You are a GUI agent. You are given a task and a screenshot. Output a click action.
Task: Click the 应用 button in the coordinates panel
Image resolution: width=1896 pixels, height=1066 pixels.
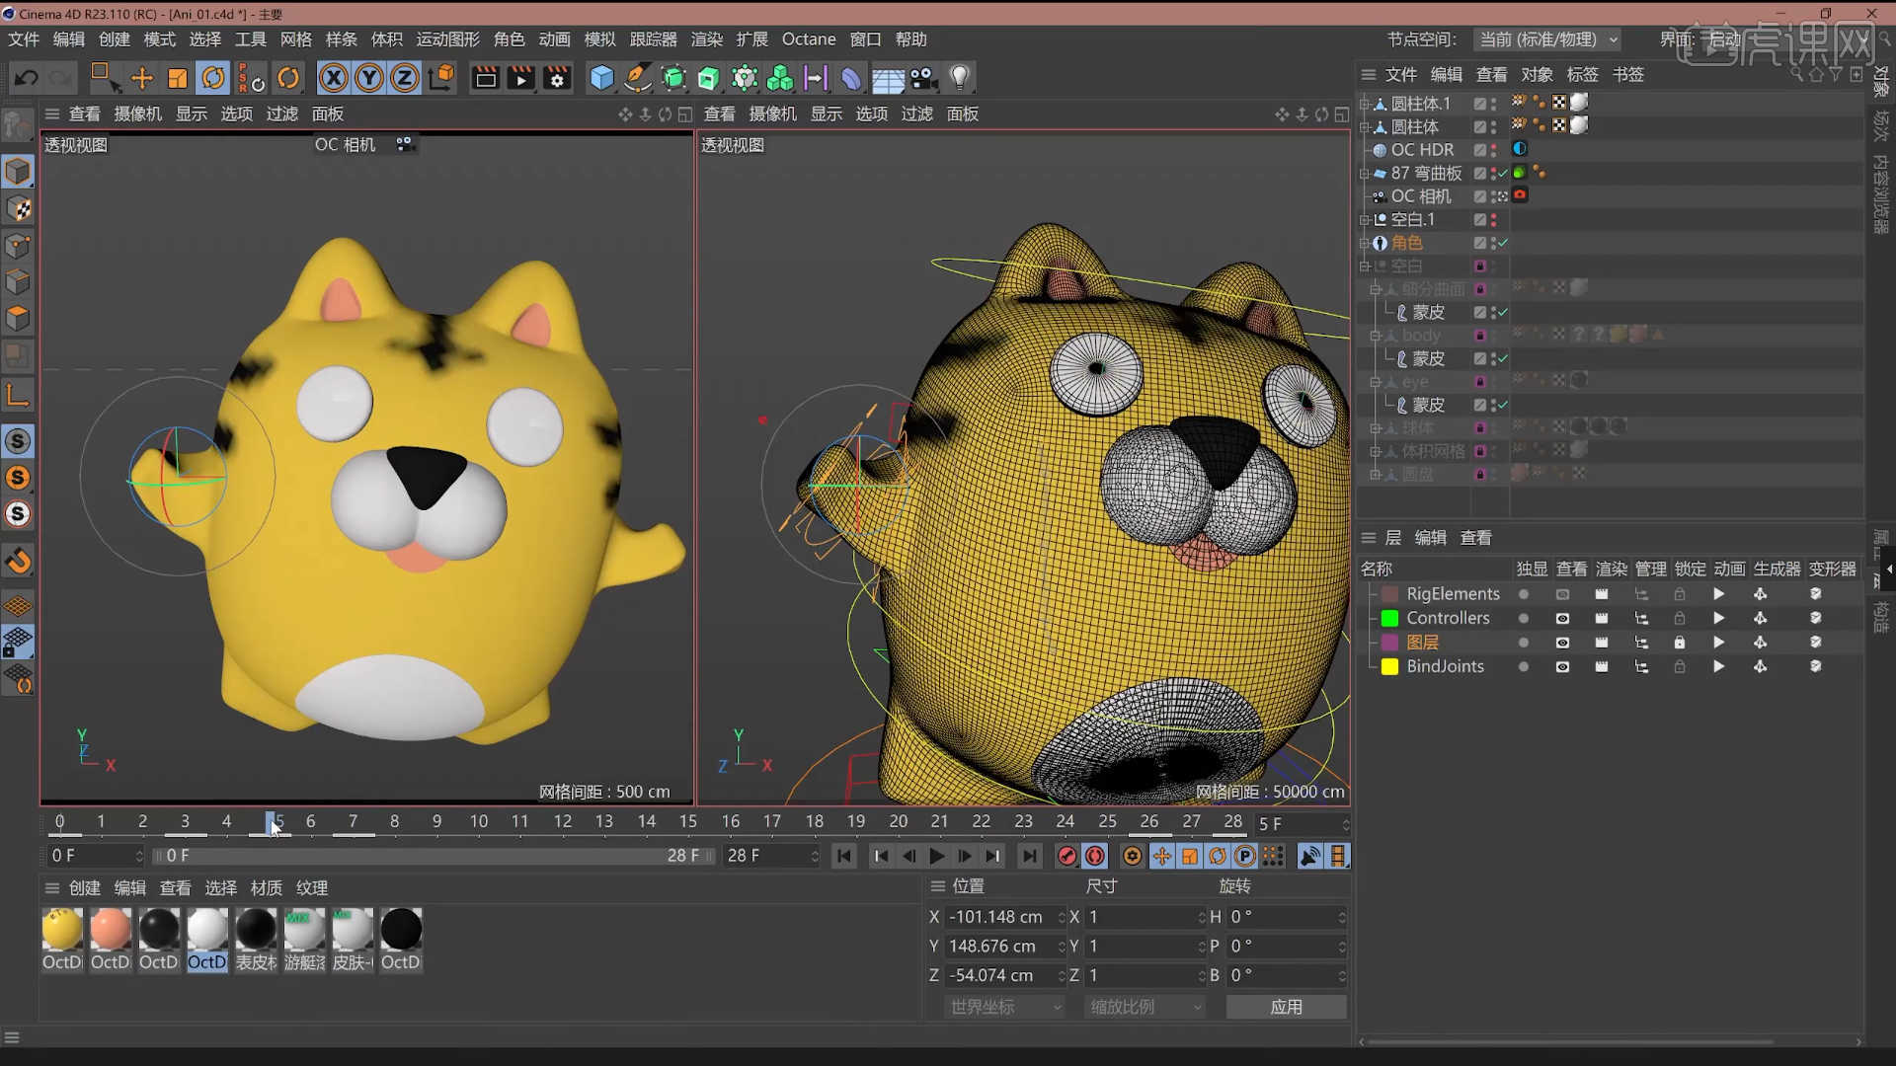[x=1286, y=1006]
